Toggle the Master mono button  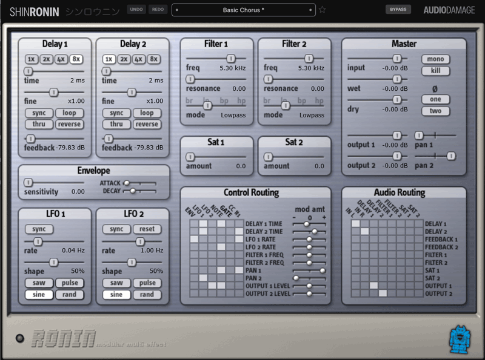click(x=435, y=59)
